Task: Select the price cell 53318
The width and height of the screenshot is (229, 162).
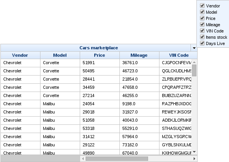Action: pos(100,129)
